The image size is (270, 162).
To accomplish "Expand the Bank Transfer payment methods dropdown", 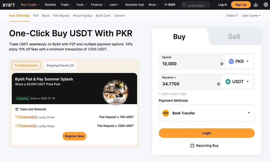I will (x=207, y=113).
